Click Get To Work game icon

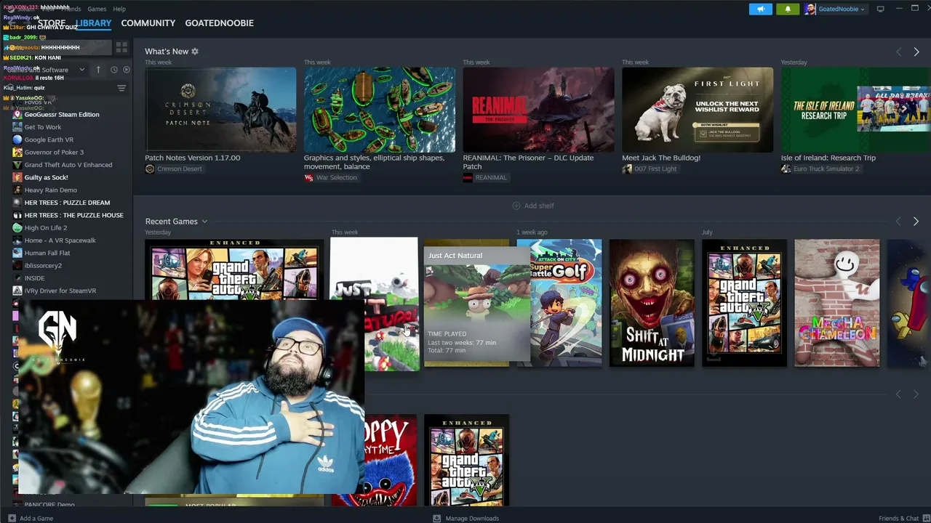point(17,127)
